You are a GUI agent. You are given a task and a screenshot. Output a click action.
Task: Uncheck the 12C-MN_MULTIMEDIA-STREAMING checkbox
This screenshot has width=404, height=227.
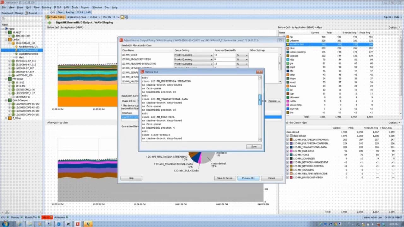(x=287, y=140)
